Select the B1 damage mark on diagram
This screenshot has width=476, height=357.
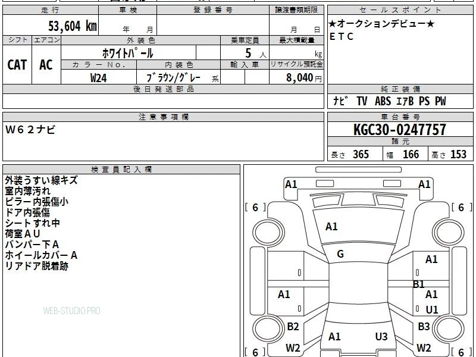[418, 284]
